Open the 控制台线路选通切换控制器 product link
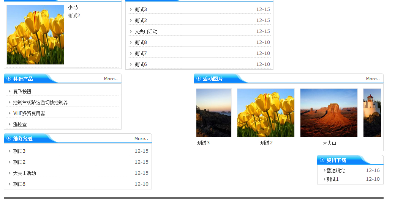 pos(40,102)
